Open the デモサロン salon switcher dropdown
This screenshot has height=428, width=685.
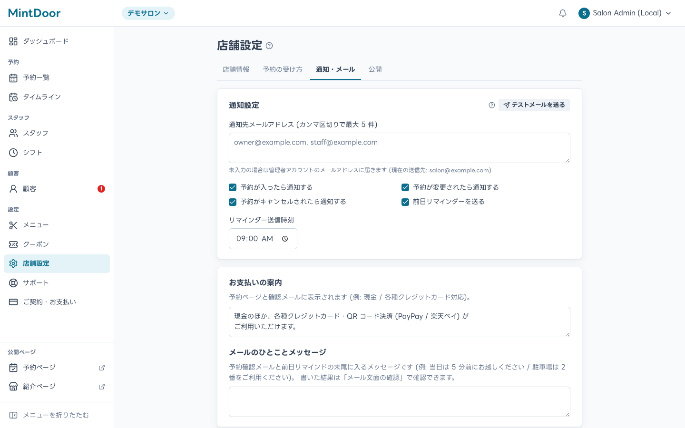click(x=148, y=13)
